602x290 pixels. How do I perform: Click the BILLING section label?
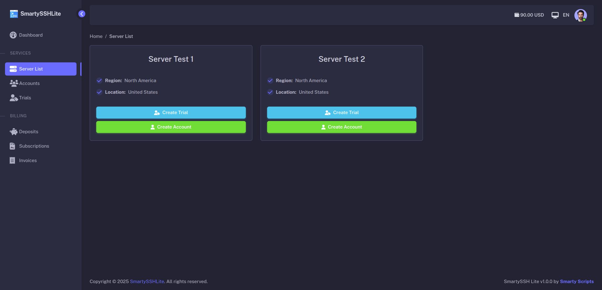pyautogui.click(x=18, y=116)
